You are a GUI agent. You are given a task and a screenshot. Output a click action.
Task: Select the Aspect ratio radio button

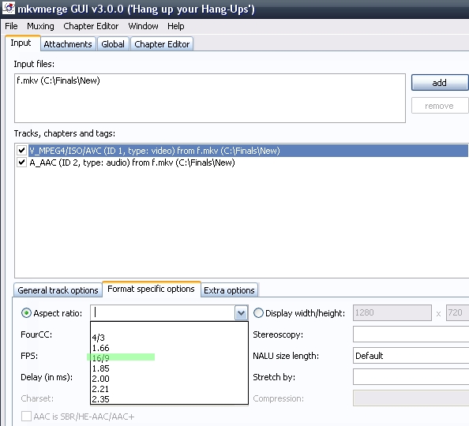(26, 313)
